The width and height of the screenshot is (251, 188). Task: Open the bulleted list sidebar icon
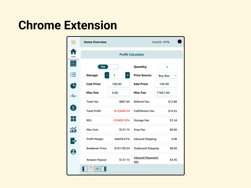tap(73, 75)
